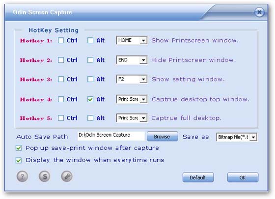
Task: Enable Alt for Hotkey 2
Action: (x=90, y=60)
